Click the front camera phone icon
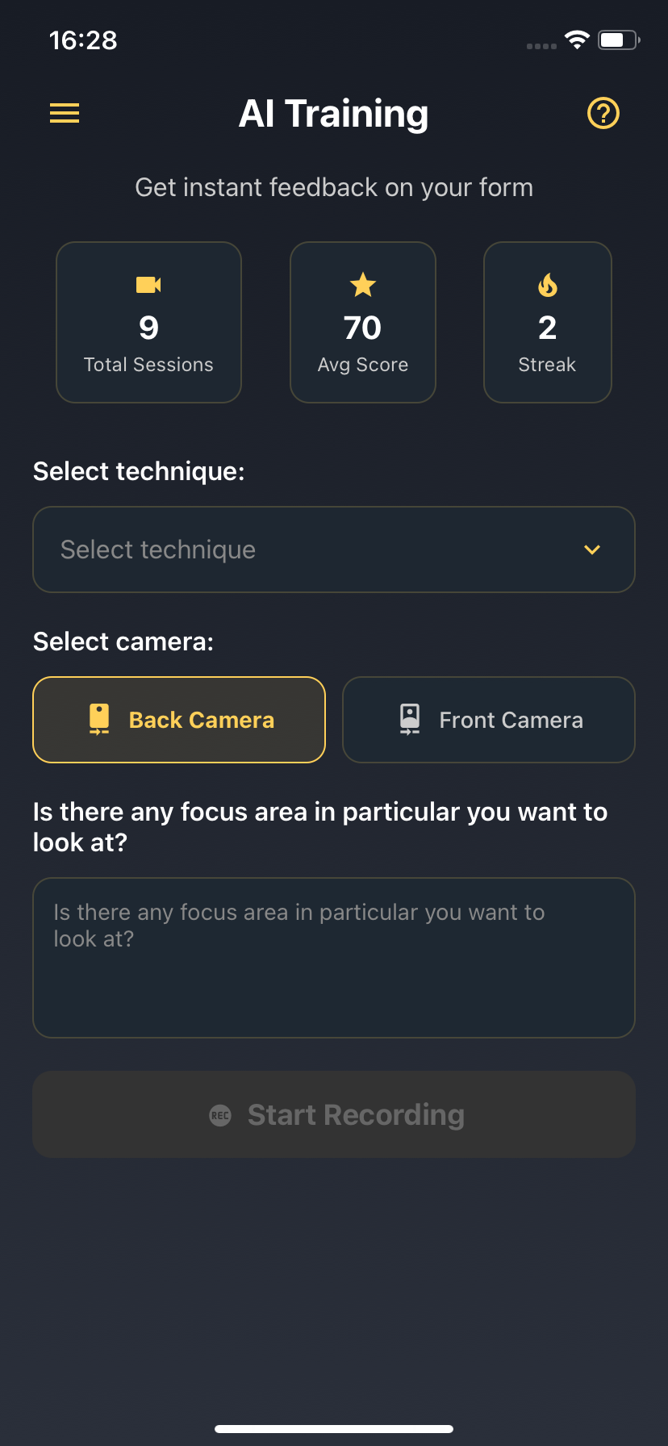Viewport: 668px width, 1446px height. tap(409, 719)
